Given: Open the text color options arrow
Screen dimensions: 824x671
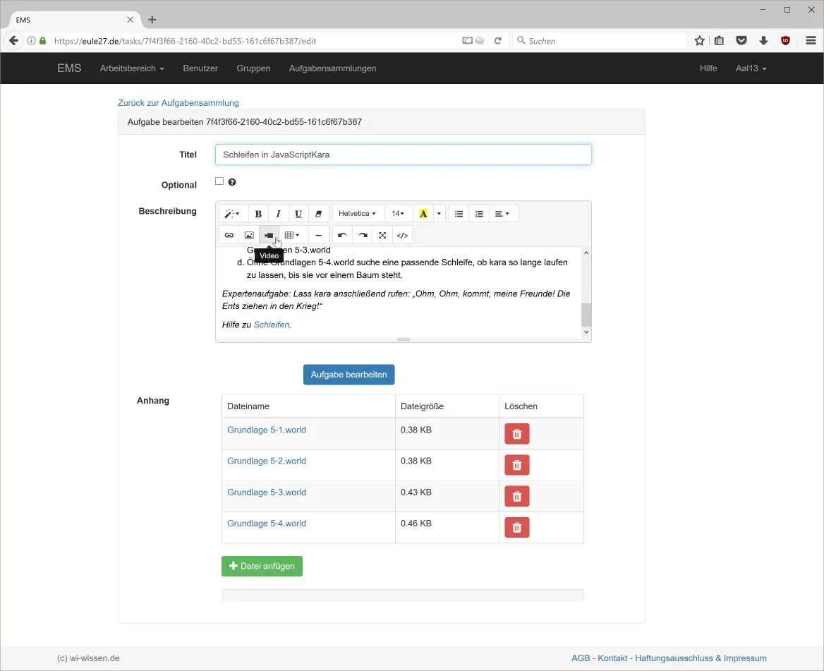Looking at the screenshot, I should 440,214.
